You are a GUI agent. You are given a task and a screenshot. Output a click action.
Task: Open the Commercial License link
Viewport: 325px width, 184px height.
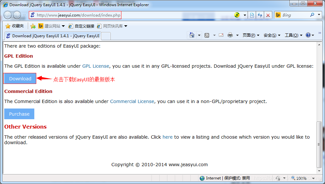point(132,101)
